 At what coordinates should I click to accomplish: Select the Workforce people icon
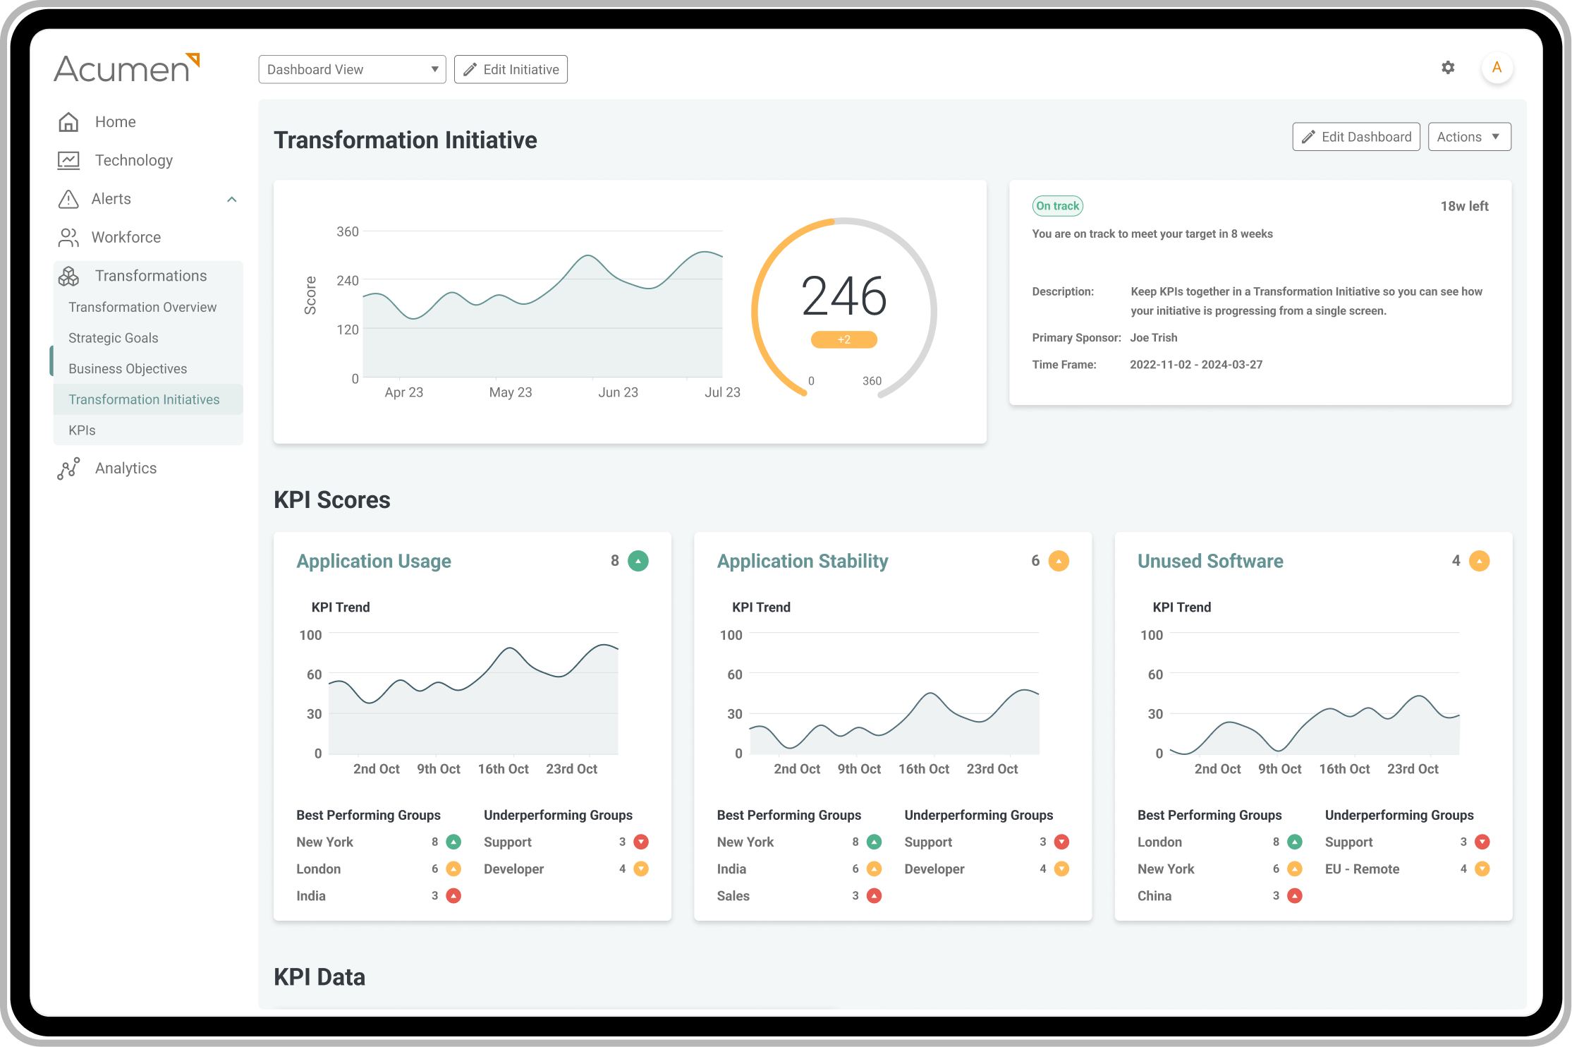(x=68, y=237)
